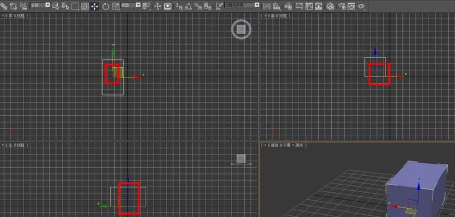Choose the Bind to Space Warp tool

pyautogui.click(x=24, y=6)
